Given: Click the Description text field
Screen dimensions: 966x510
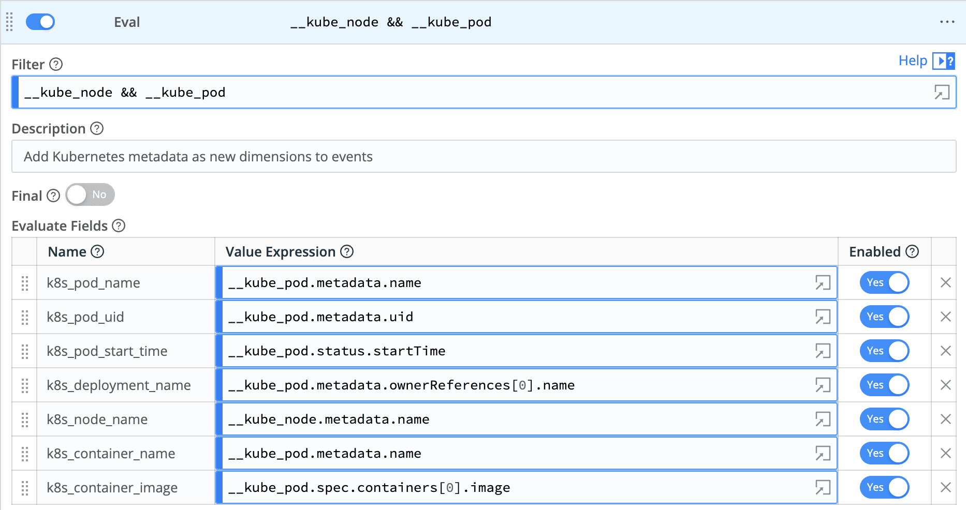Looking at the screenshot, I should tap(484, 157).
